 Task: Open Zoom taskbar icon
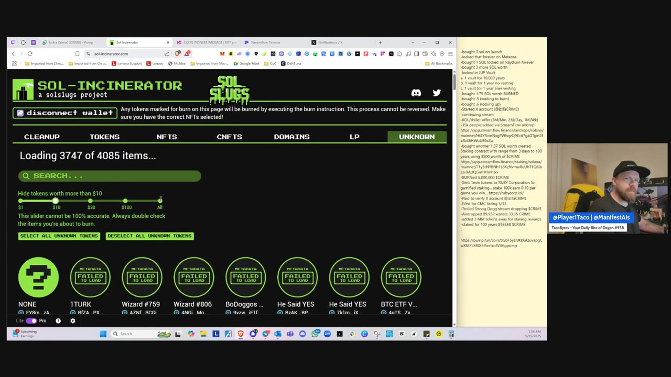click(327, 334)
